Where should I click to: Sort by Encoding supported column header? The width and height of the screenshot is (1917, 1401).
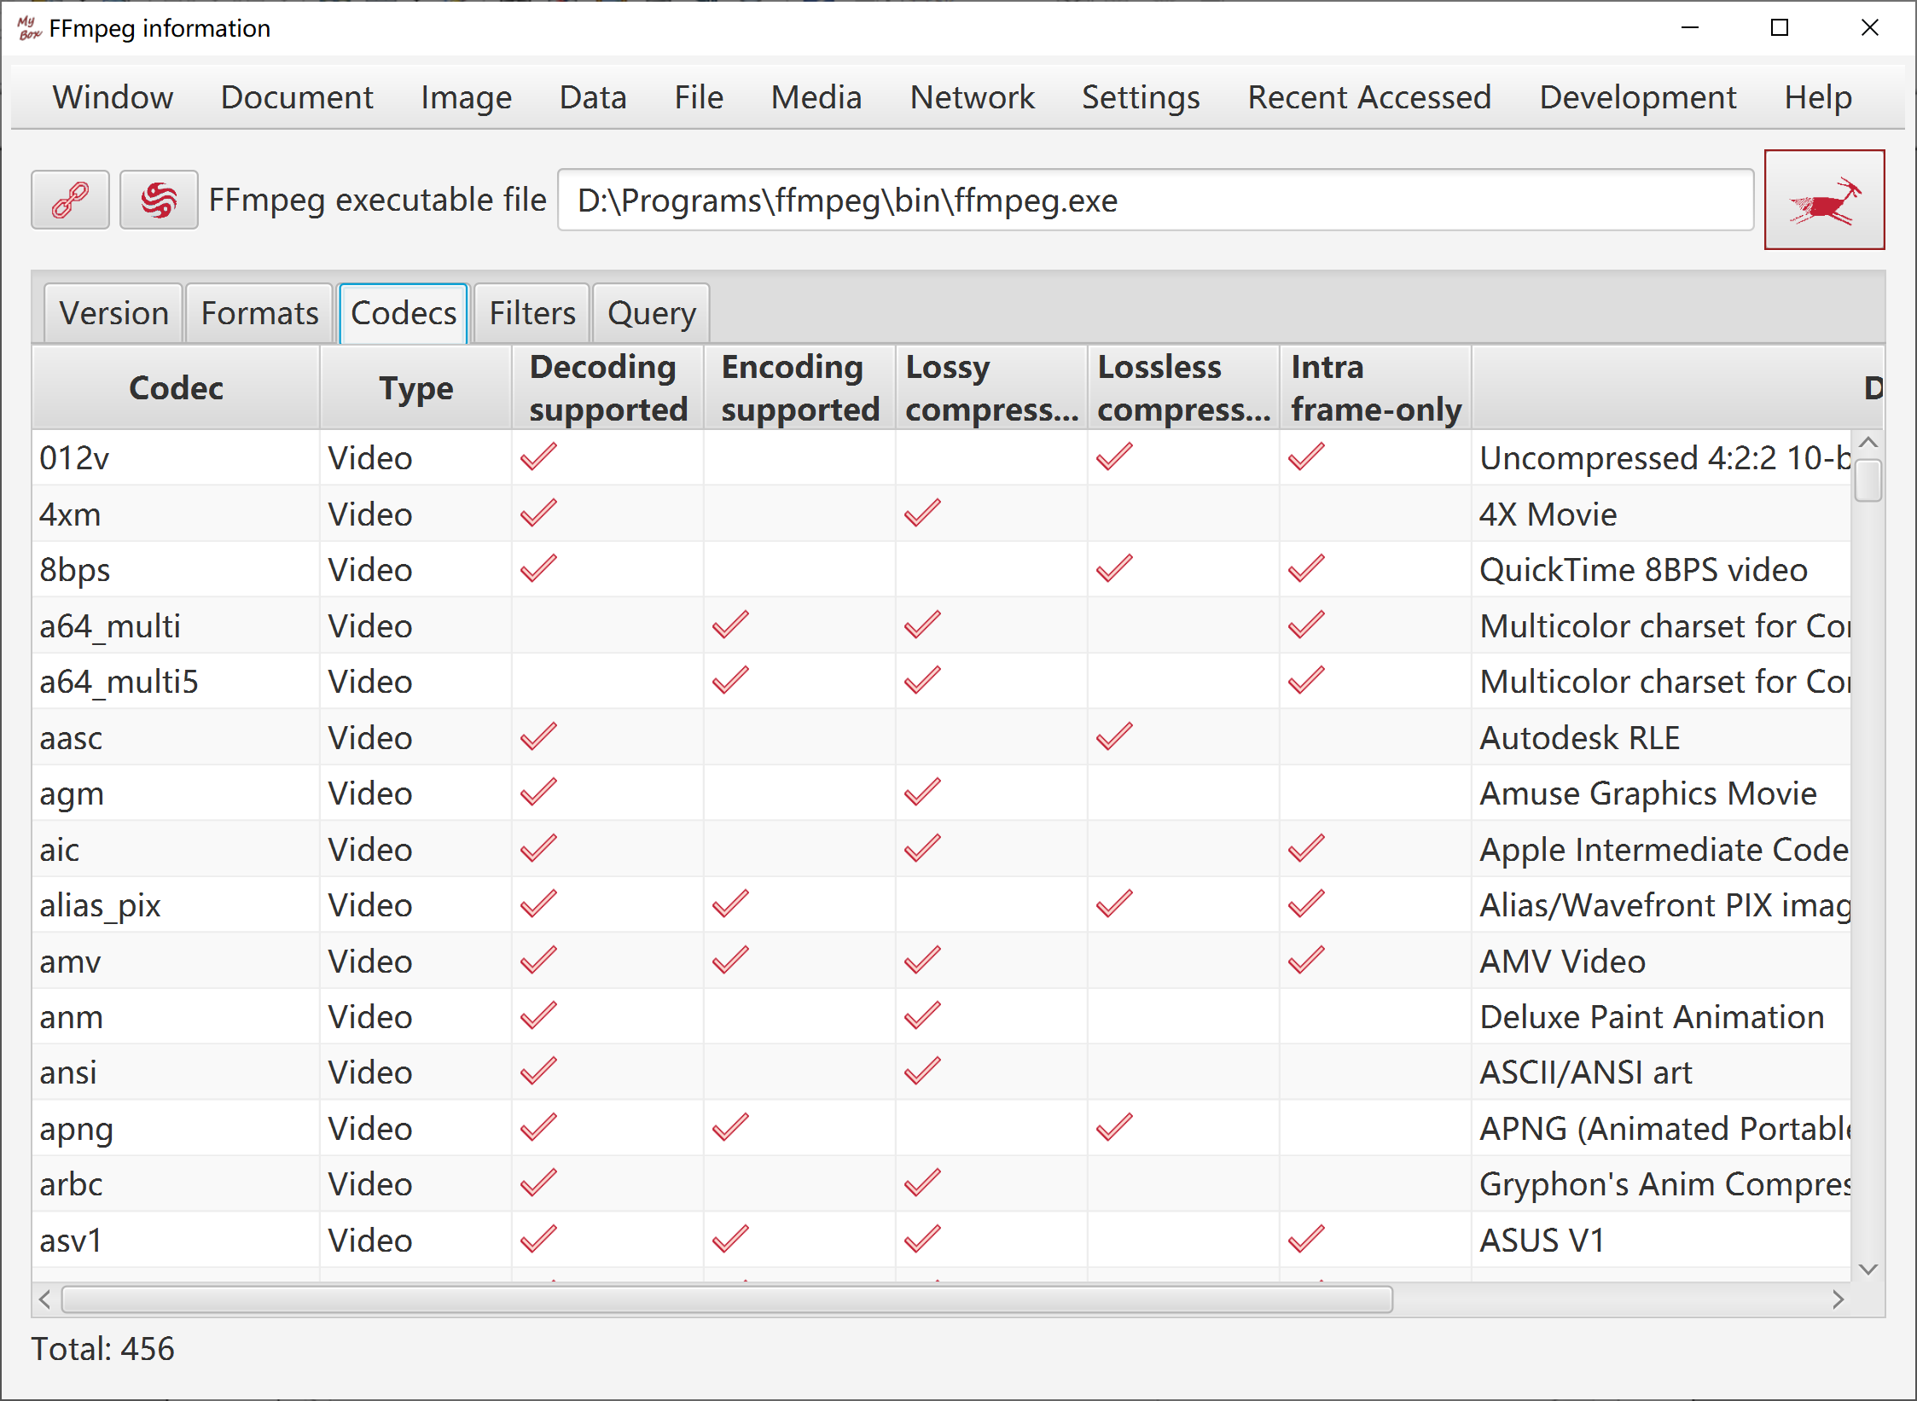pyautogui.click(x=799, y=387)
